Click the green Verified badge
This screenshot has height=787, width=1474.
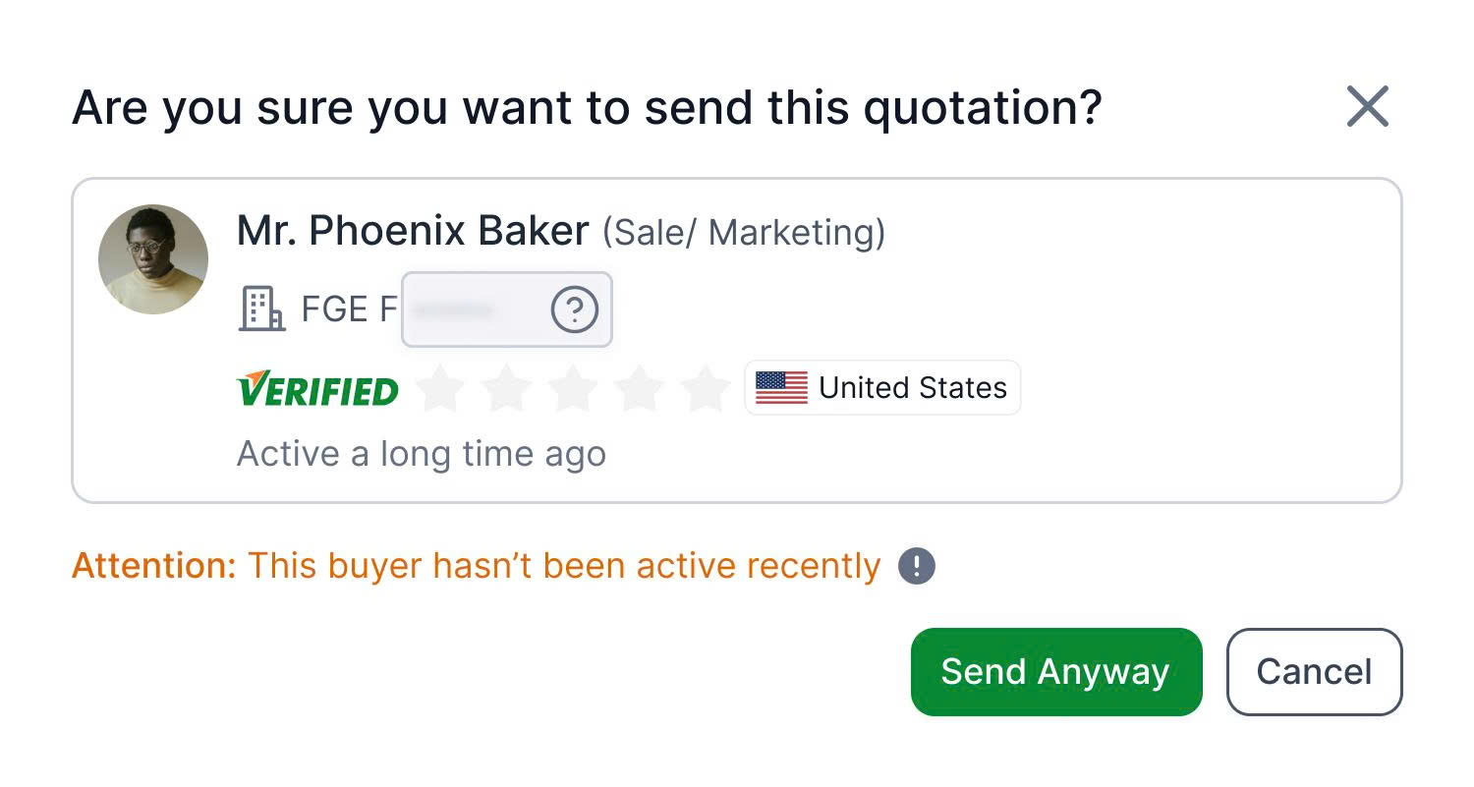click(x=317, y=389)
